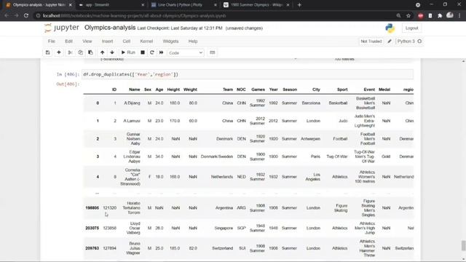The width and height of the screenshot is (466, 262).
Task: Cut selected cells with scissors icon
Action: coord(70,52)
